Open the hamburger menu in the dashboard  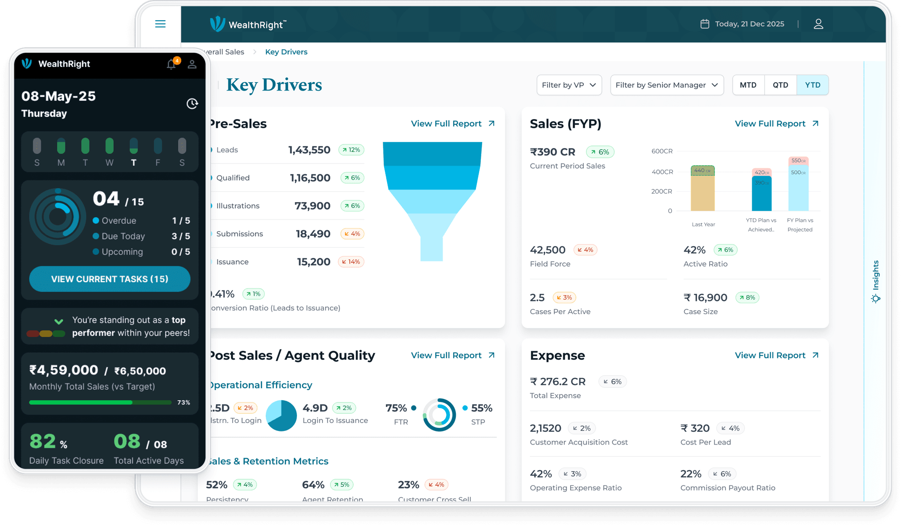(x=160, y=24)
